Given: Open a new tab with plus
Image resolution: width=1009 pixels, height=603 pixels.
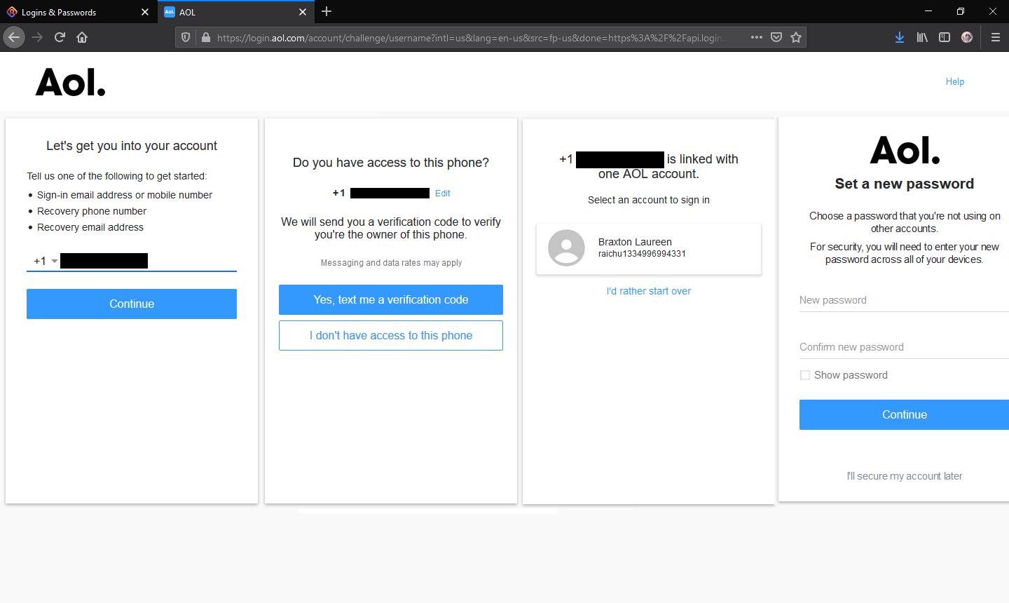Looking at the screenshot, I should [327, 11].
